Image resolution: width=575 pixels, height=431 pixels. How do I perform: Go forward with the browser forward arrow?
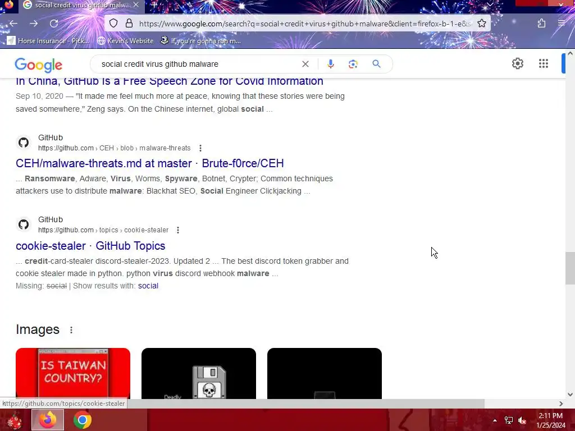[34, 24]
